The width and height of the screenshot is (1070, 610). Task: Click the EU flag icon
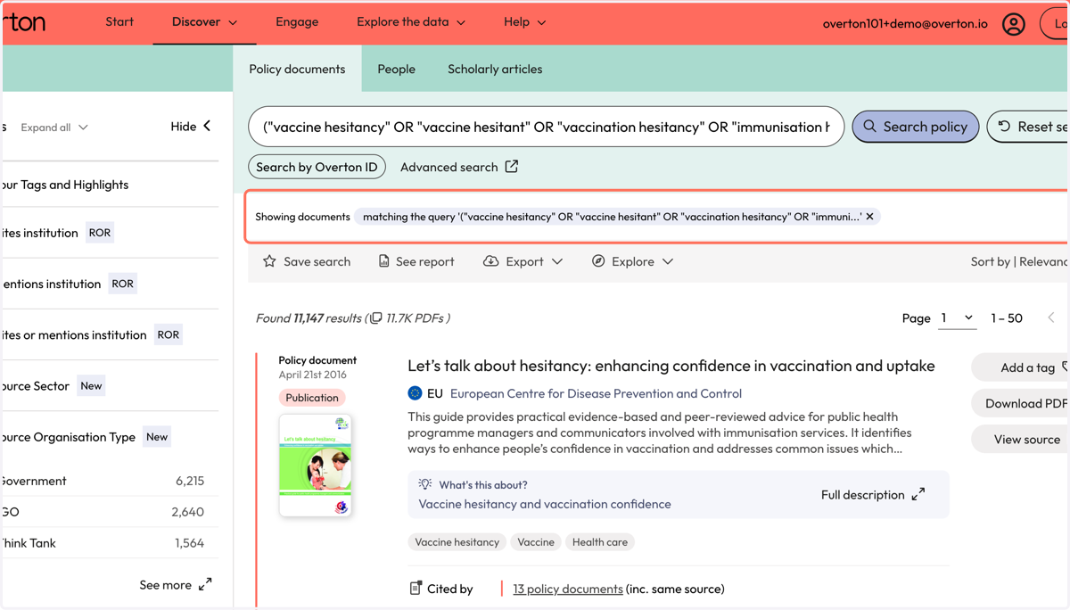click(415, 393)
